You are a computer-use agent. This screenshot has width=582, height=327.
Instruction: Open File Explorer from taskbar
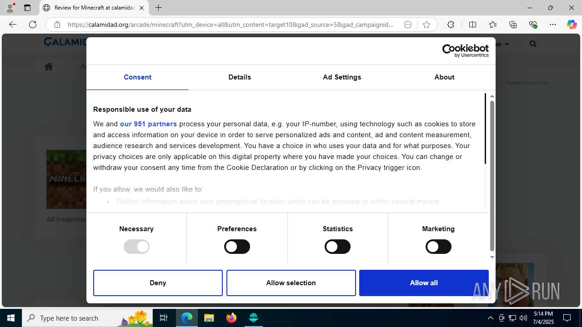pos(209,318)
